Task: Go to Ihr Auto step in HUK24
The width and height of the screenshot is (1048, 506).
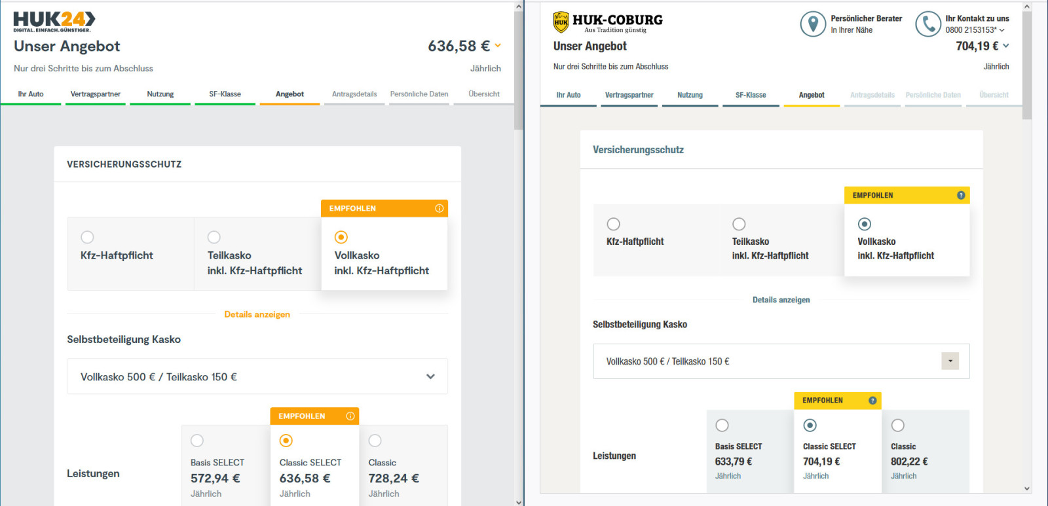Action: pyautogui.click(x=31, y=94)
